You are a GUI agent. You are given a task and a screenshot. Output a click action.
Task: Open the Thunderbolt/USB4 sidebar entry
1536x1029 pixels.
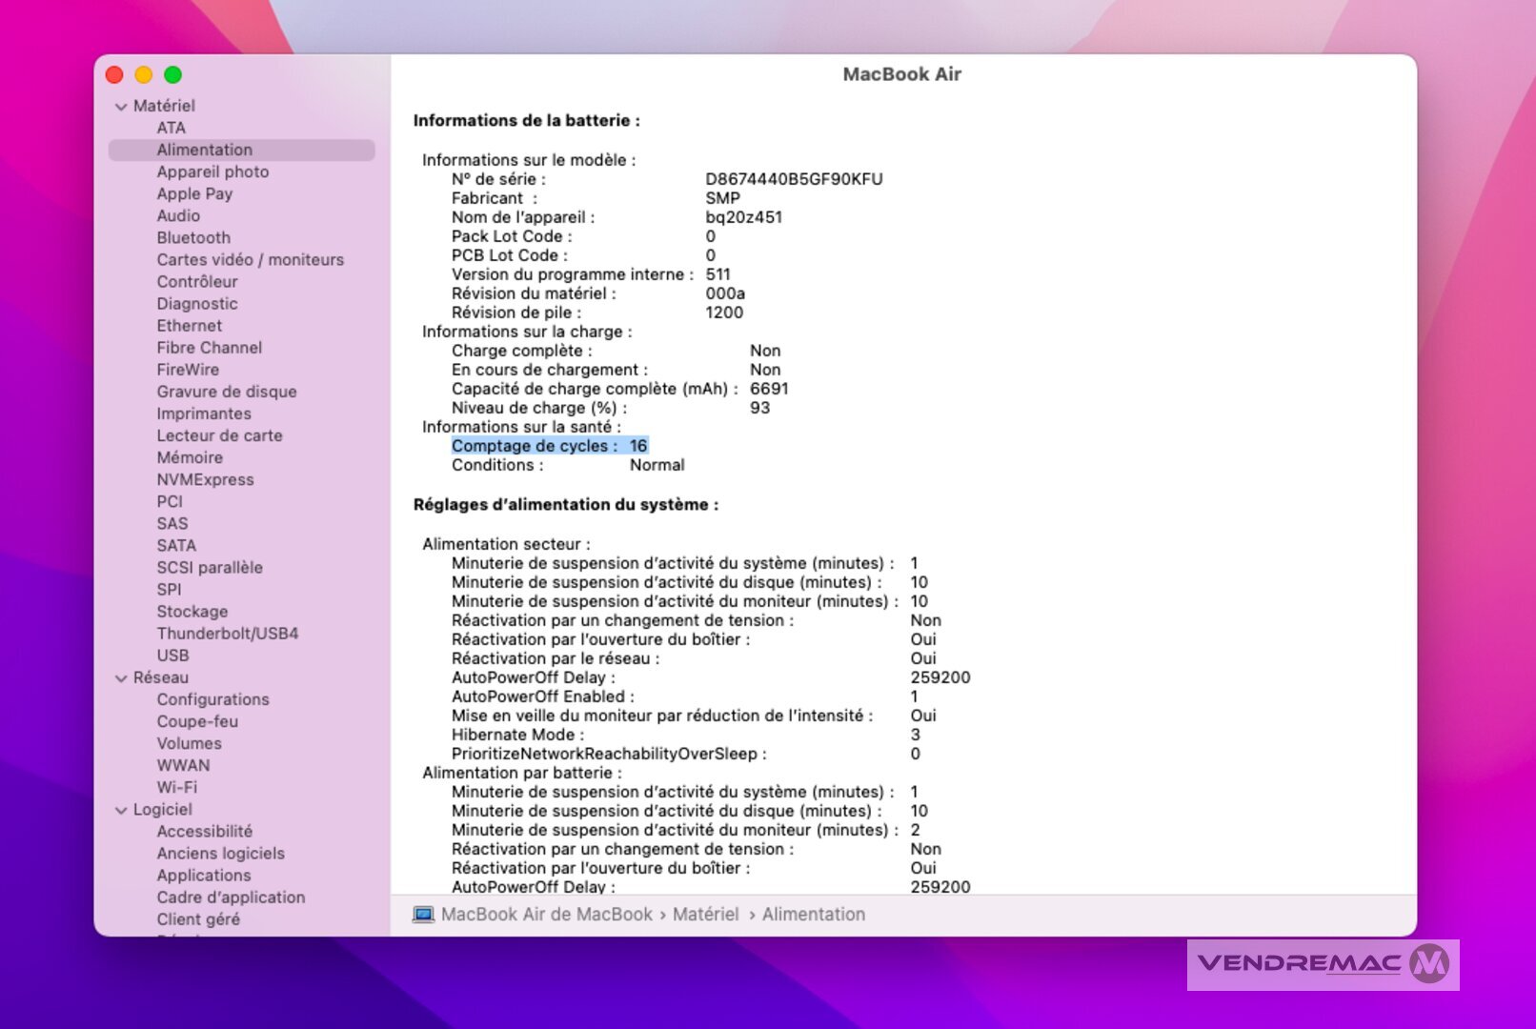228,634
